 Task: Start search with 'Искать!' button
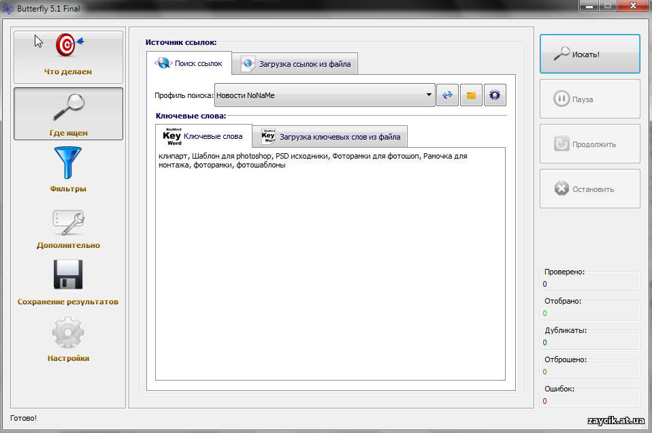(x=589, y=54)
